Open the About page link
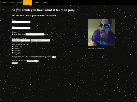Image resolution: width=137 pixels, height=102 pixels. pyautogui.click(x=44, y=3)
